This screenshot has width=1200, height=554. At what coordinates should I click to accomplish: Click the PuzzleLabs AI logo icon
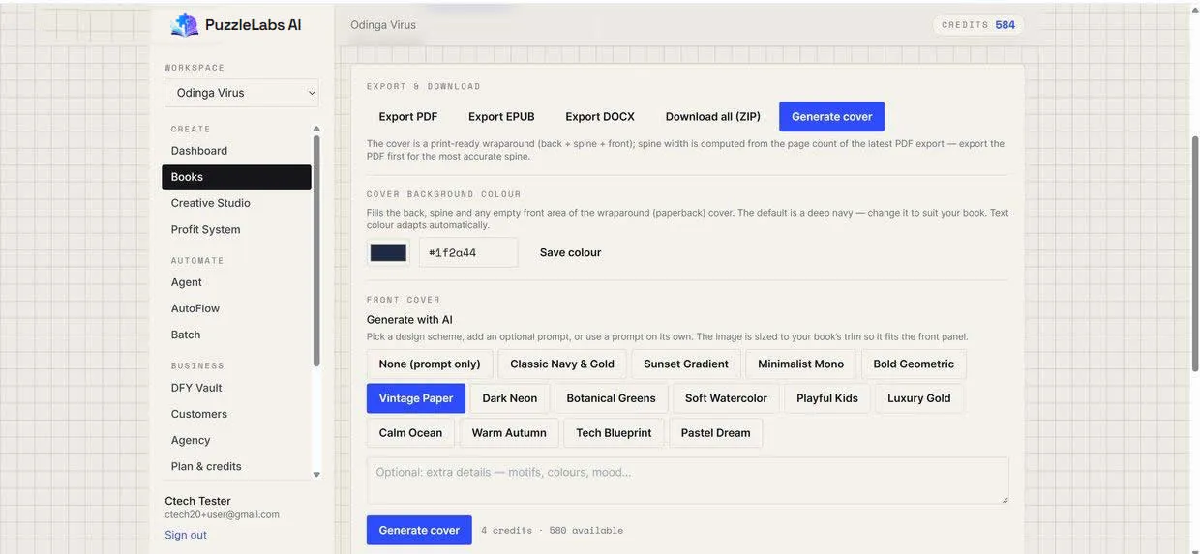click(x=184, y=25)
